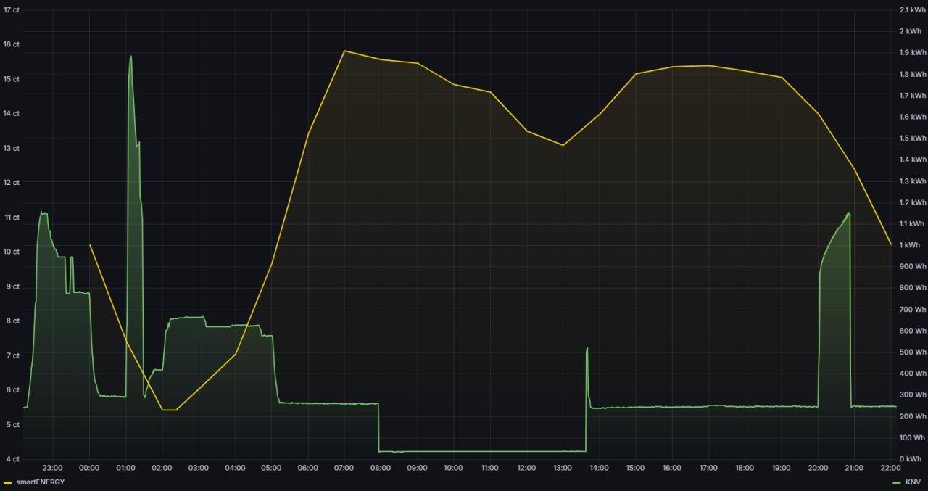Click the 23:00 time axis label
Viewport: 928px width, 491px height.
tap(53, 468)
